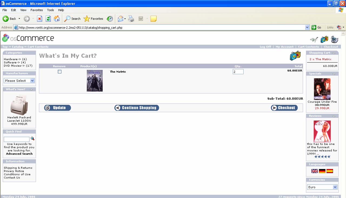Open Checkout header icon
Image resolution: width=346 pixels, height=198 pixels.
tap(335, 40)
